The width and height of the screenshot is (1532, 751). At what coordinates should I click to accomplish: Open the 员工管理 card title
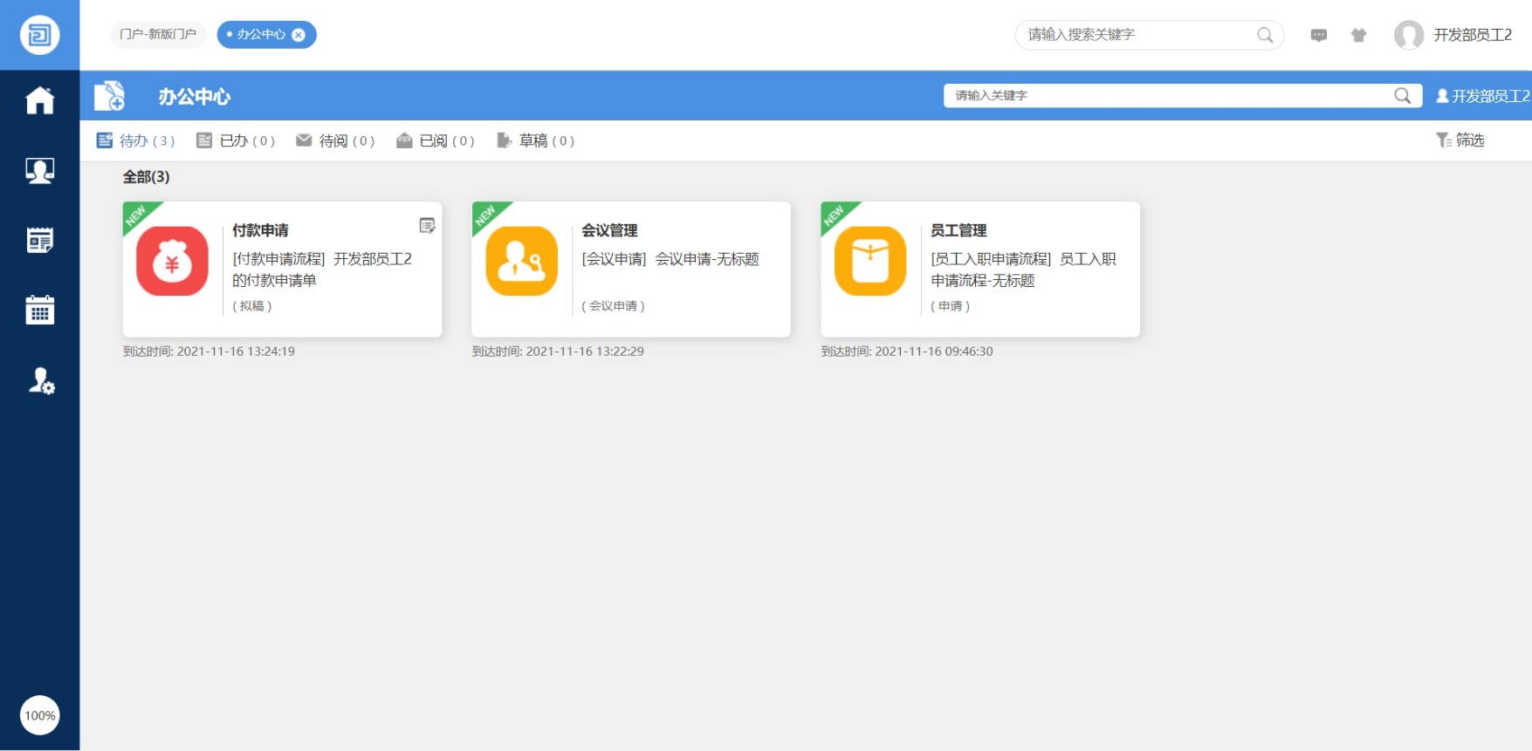click(958, 230)
